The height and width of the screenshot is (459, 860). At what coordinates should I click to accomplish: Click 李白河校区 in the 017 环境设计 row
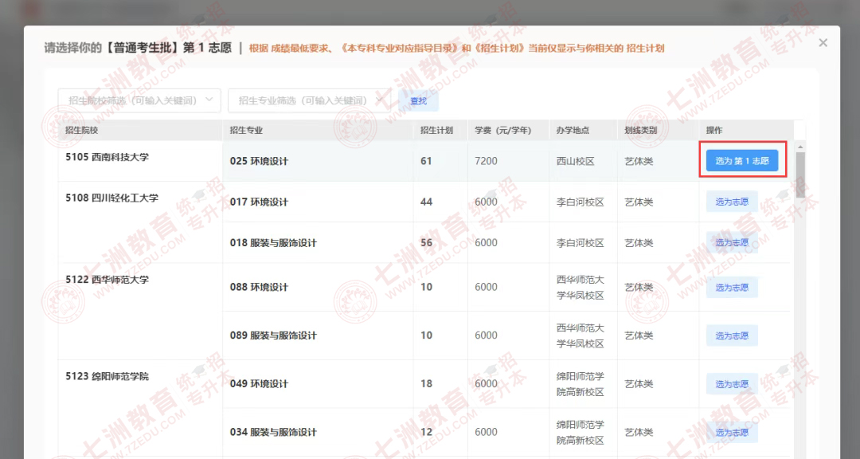click(580, 202)
